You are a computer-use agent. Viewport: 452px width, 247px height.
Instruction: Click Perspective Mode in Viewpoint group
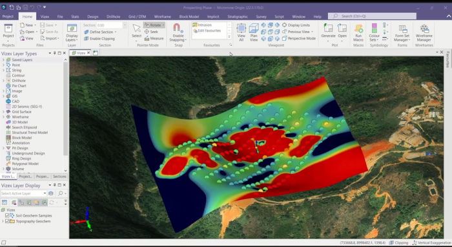click(x=298, y=38)
